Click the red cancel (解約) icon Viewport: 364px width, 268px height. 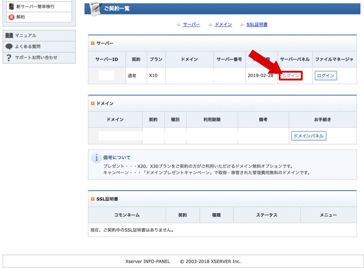(x=11, y=17)
